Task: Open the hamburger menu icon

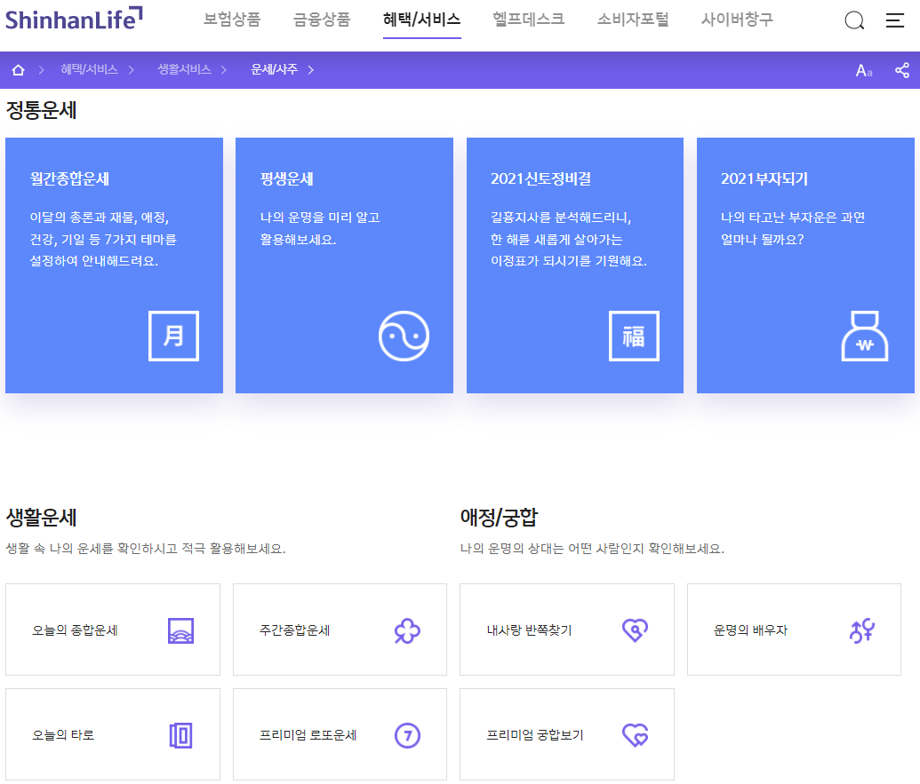Action: click(x=894, y=20)
